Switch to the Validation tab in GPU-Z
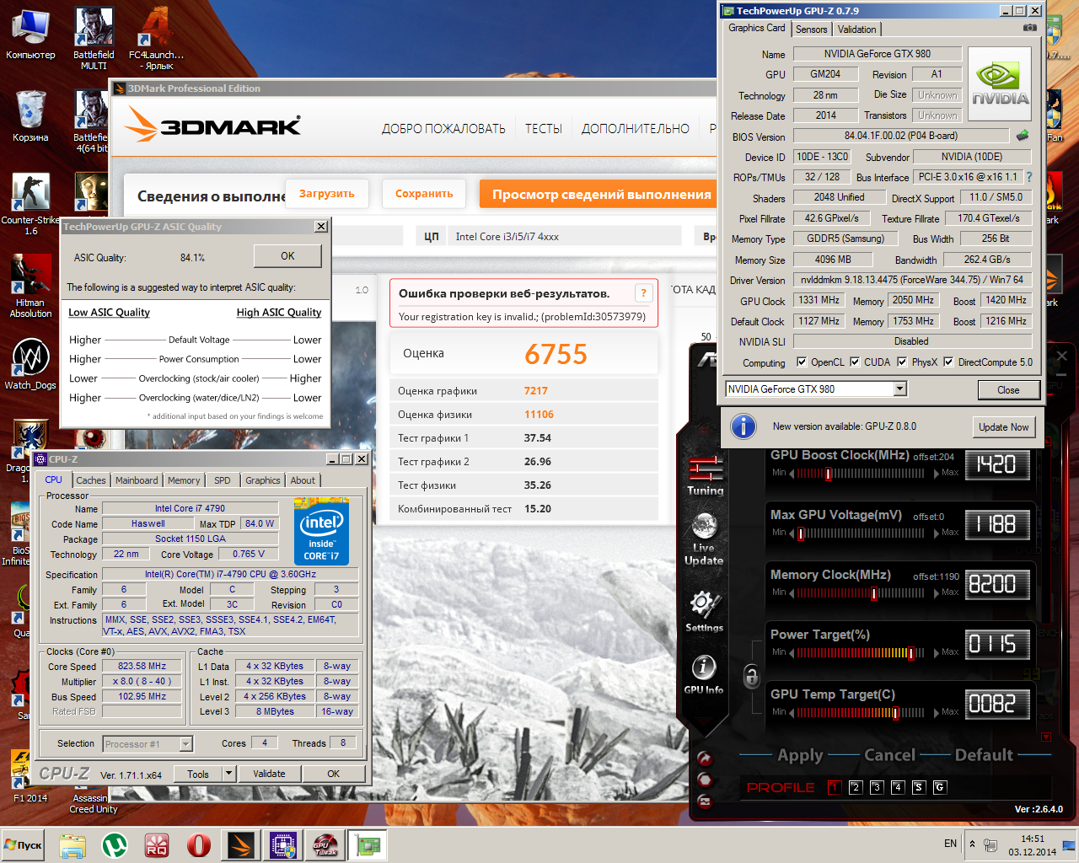Viewport: 1079px width, 863px height. [857, 29]
